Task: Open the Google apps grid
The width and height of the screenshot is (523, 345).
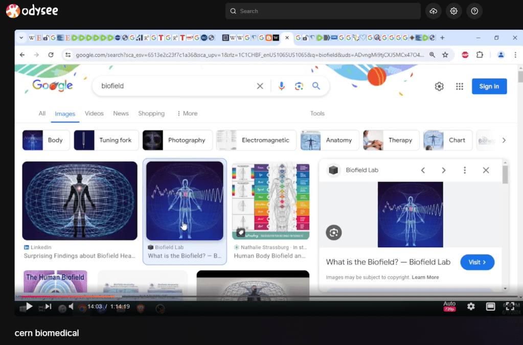Action: [460, 86]
